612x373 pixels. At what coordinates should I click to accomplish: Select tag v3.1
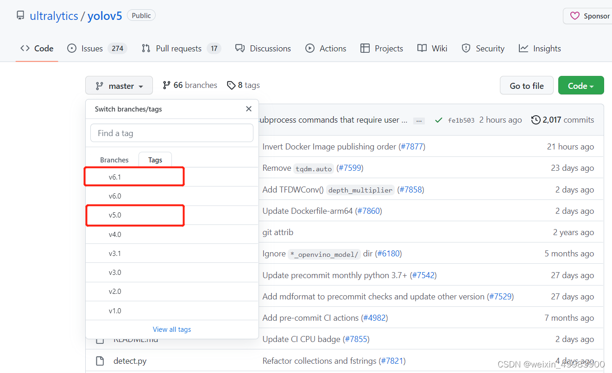pyautogui.click(x=172, y=254)
